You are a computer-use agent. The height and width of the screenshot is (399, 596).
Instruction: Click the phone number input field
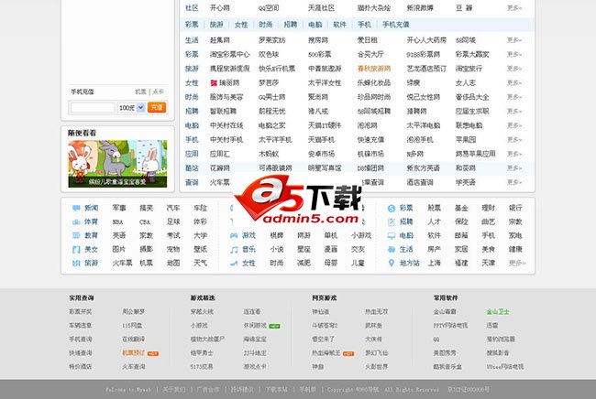tap(93, 108)
